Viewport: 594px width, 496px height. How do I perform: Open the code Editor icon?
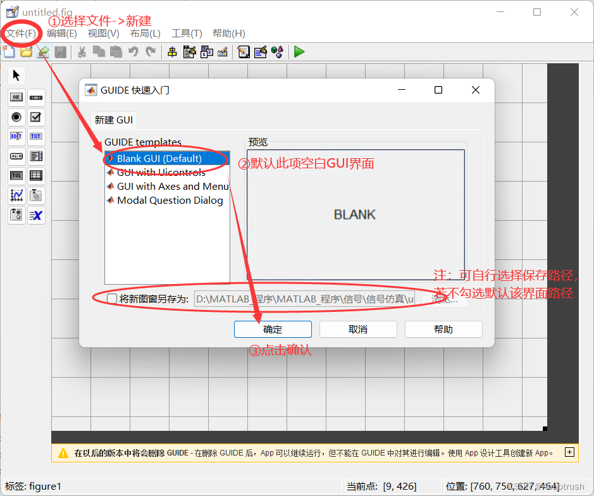tap(244, 52)
